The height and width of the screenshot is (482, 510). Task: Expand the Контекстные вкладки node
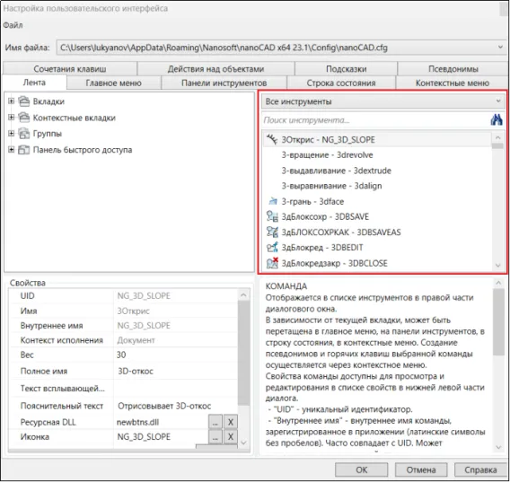click(12, 117)
